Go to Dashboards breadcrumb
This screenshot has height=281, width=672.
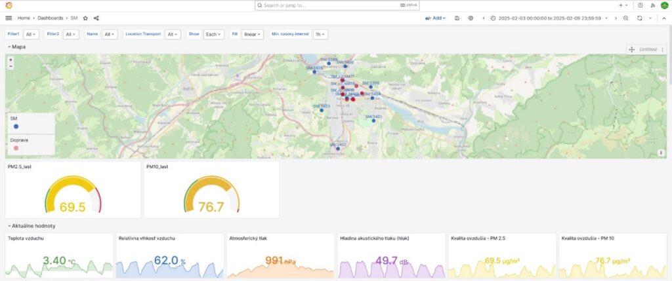pyautogui.click(x=50, y=18)
